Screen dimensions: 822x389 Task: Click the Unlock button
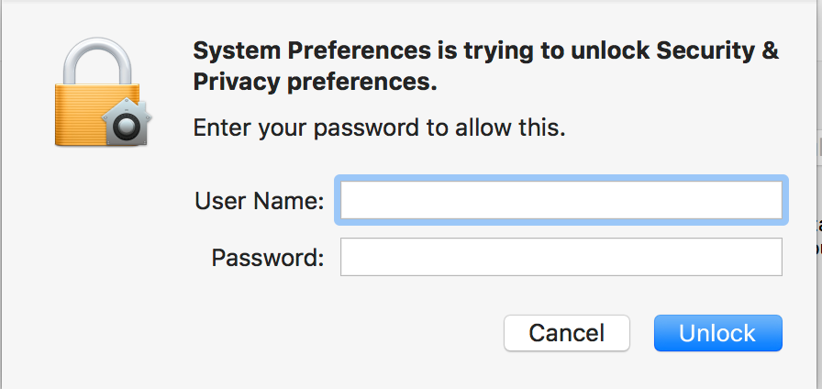pyautogui.click(x=717, y=333)
